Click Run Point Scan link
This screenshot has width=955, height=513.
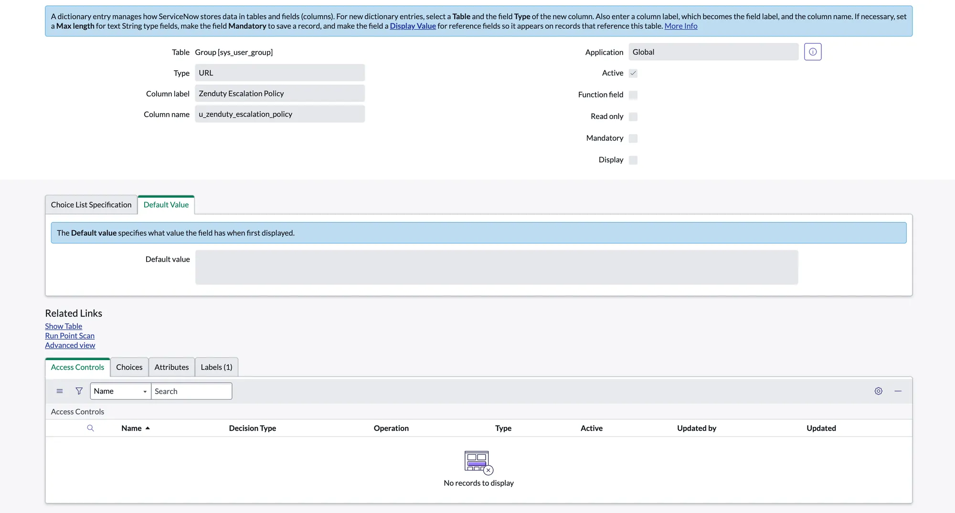(x=70, y=336)
